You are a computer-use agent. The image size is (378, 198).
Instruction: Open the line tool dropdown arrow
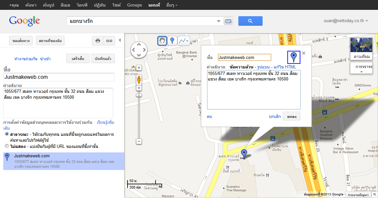(x=187, y=41)
